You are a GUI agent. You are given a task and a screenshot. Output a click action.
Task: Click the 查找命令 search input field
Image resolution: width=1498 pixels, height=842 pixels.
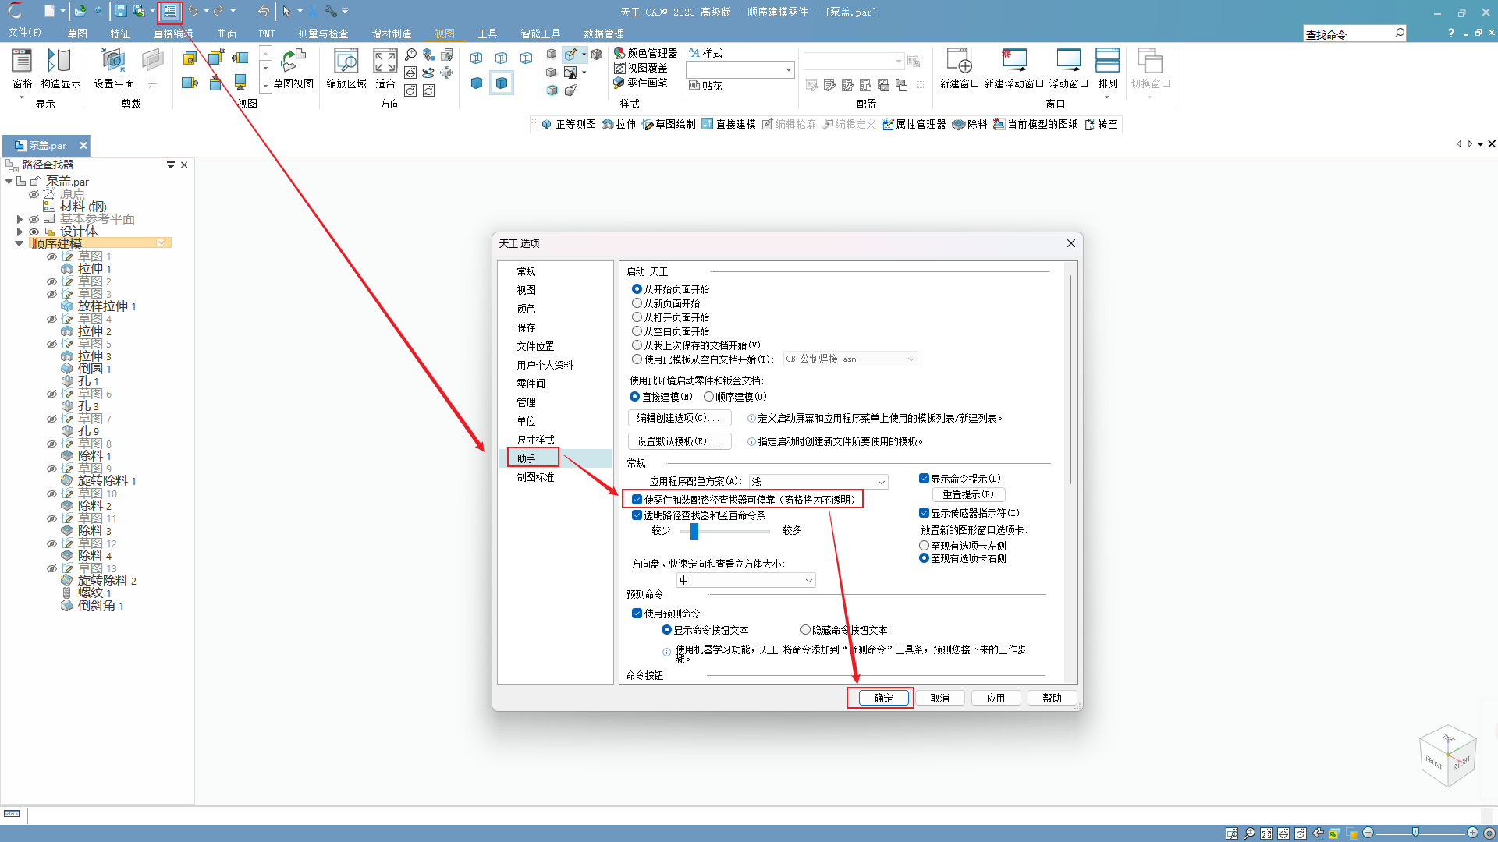click(1348, 34)
